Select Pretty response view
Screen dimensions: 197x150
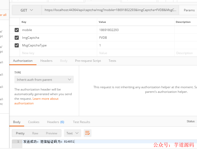(x=20, y=133)
